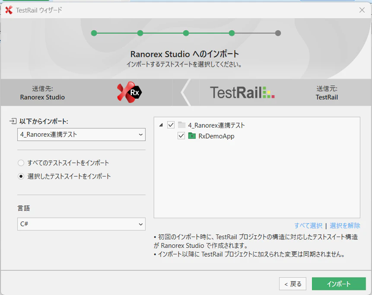Collapse the 4_Ranorex連携テスト tree node
Screen dimensions: 372x295
pos(161,125)
